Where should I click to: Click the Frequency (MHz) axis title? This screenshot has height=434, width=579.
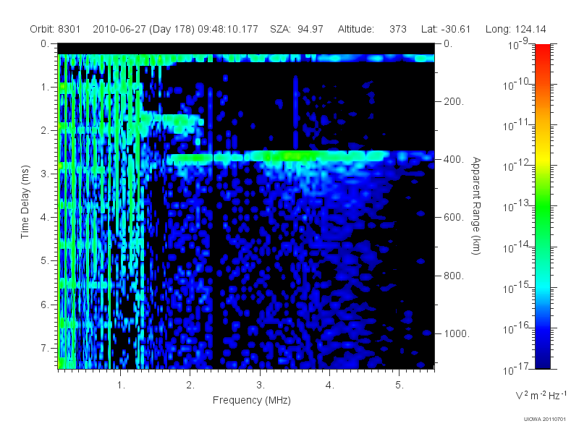[252, 400]
